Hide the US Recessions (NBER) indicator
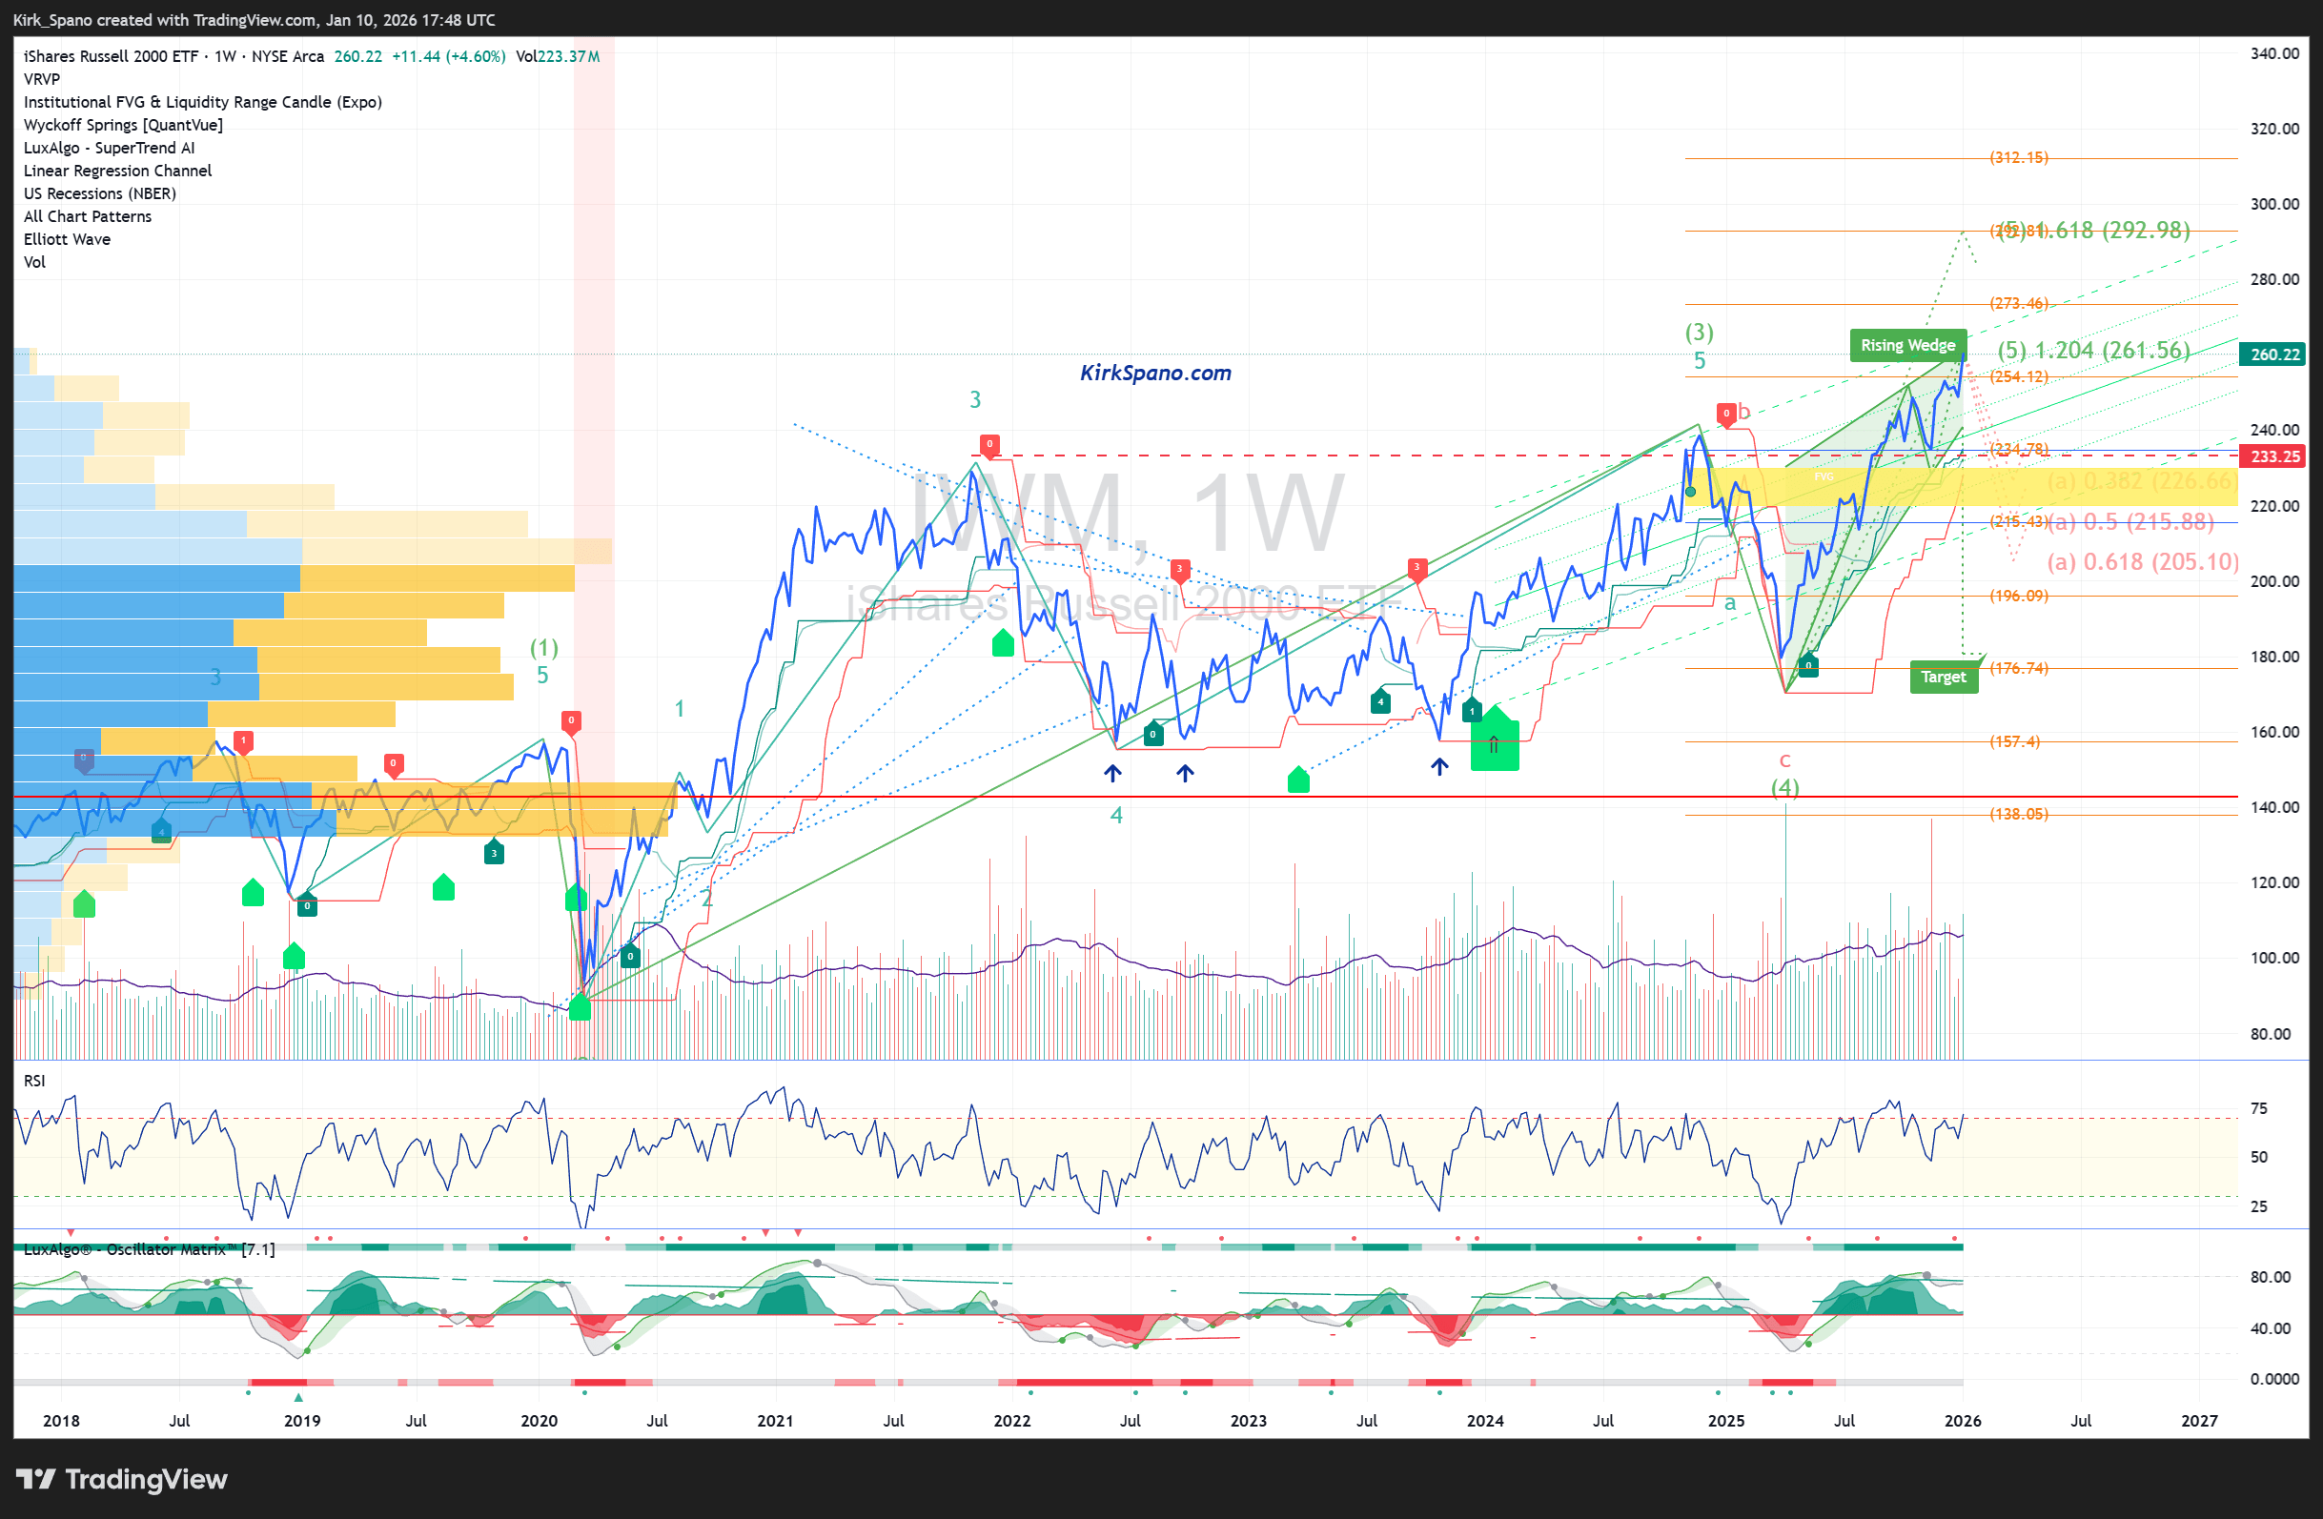Image resolution: width=2323 pixels, height=1519 pixels. [x=98, y=193]
